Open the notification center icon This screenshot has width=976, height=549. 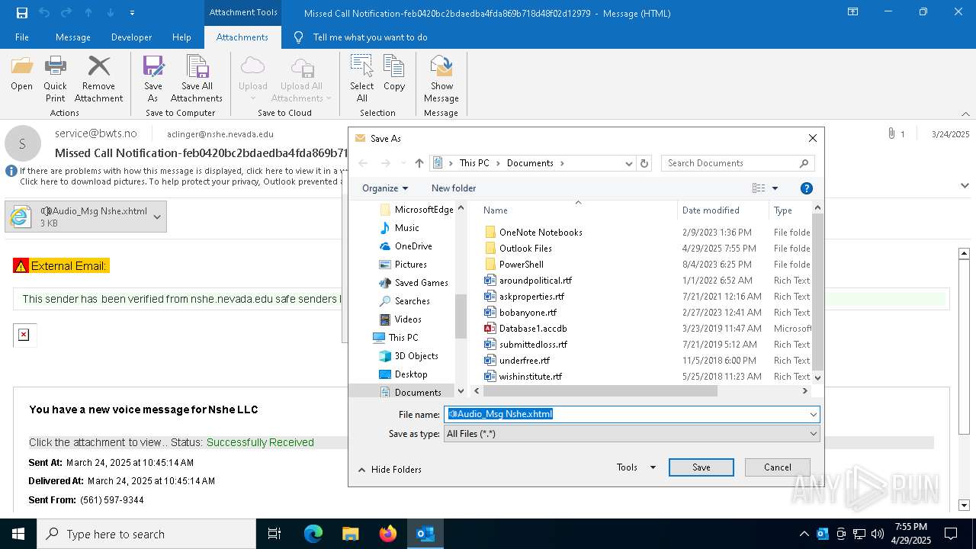click(x=951, y=534)
